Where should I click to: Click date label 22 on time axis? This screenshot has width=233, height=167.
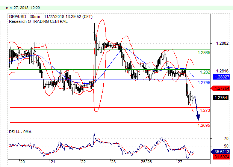point(83,162)
